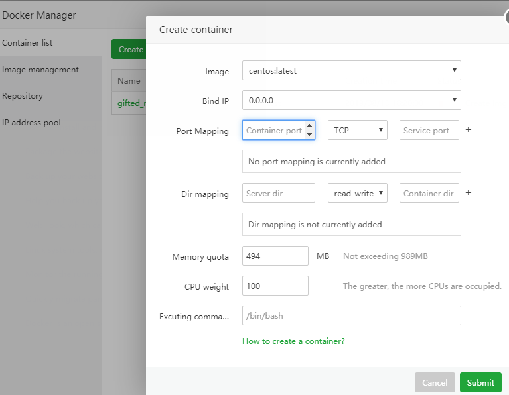
Task: Switch to the Container list tab
Action: coord(28,43)
